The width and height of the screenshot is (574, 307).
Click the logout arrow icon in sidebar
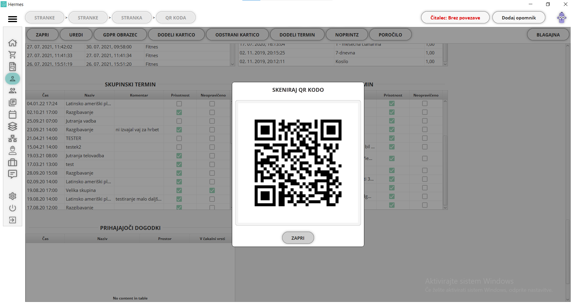click(13, 220)
